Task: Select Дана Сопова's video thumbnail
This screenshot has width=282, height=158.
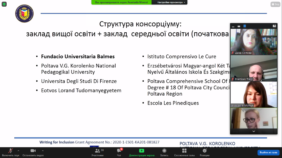Action: click(254, 41)
